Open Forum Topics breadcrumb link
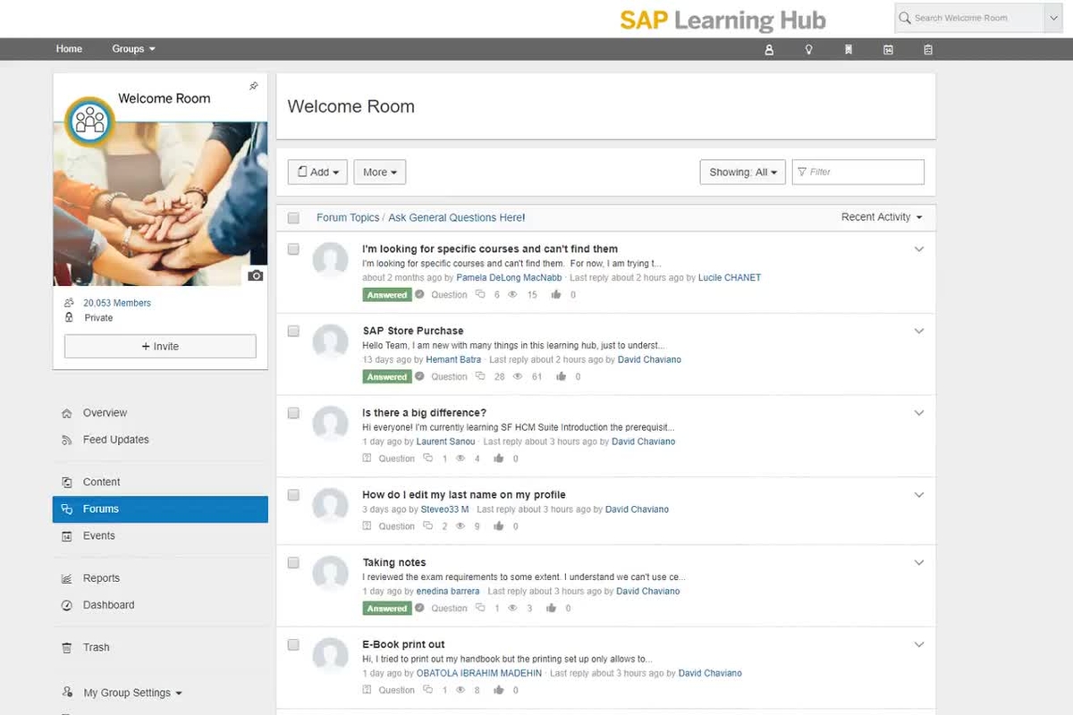 348,218
